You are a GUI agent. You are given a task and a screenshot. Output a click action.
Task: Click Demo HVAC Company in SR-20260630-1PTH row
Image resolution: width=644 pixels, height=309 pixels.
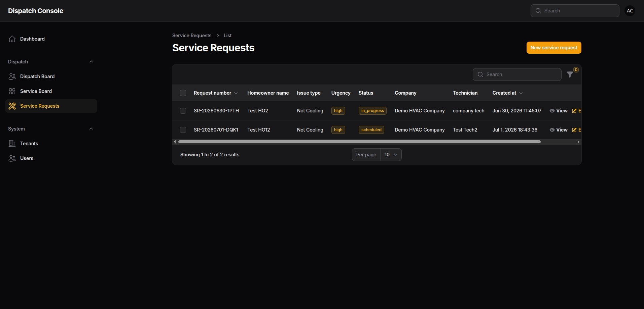tap(420, 111)
